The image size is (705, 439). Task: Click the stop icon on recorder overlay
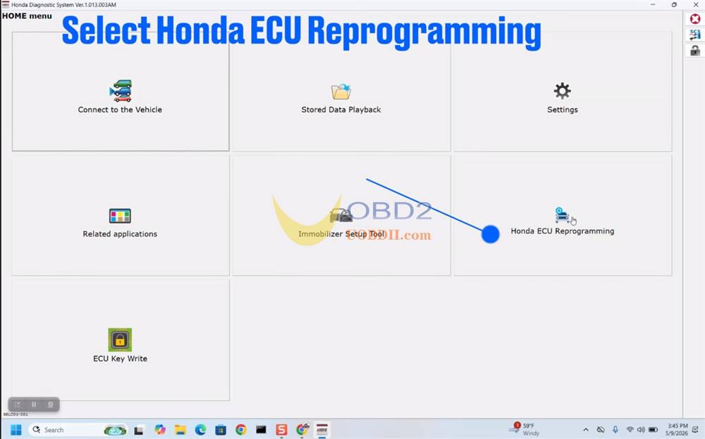coord(50,404)
